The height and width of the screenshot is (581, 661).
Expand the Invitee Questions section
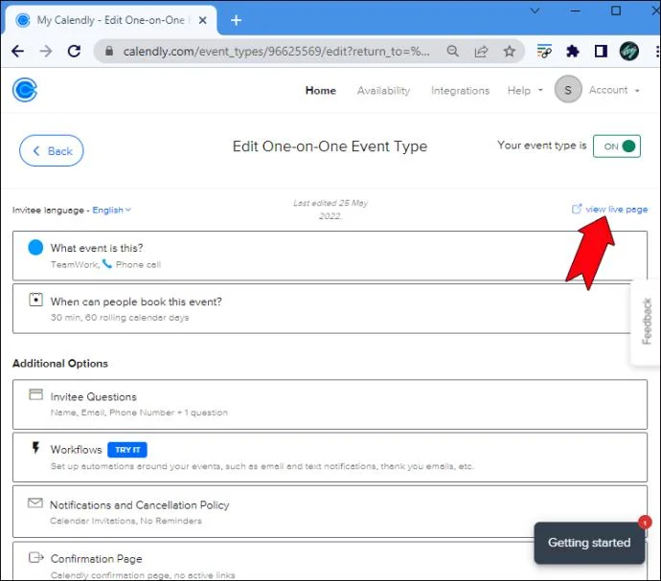point(330,405)
